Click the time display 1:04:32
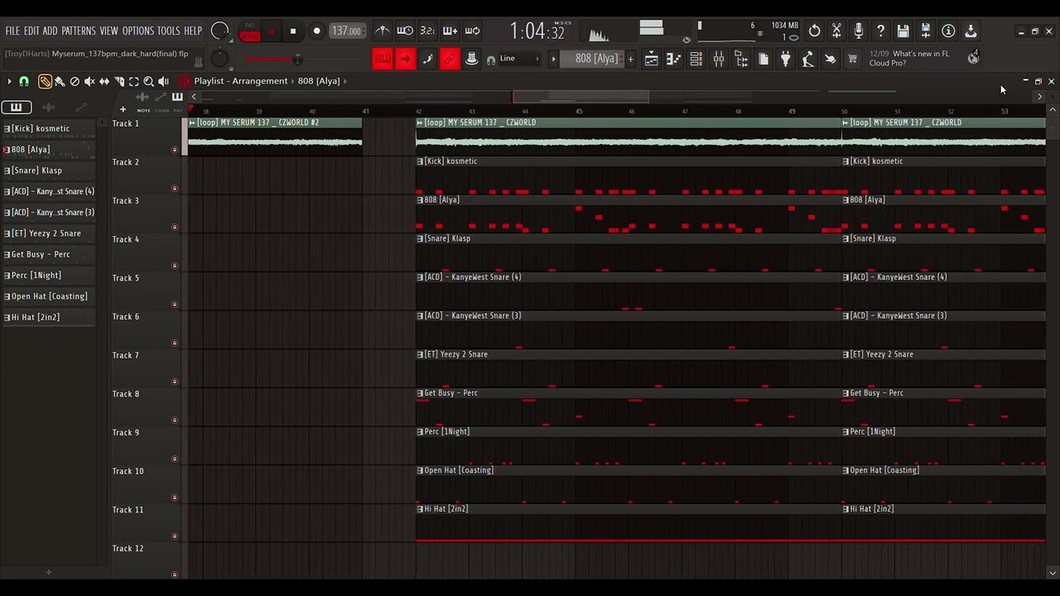This screenshot has width=1060, height=596. pos(537,31)
